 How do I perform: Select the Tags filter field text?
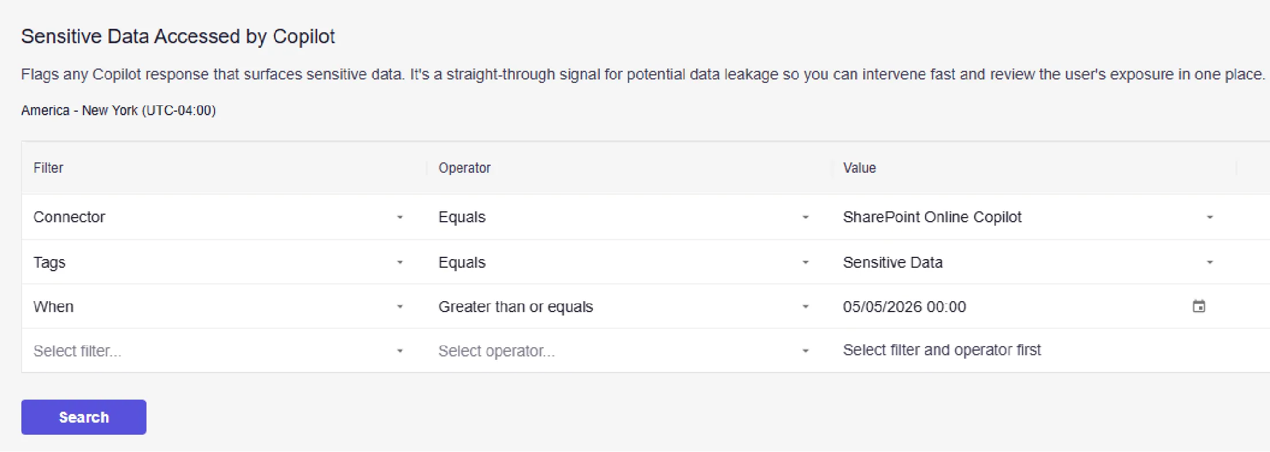point(50,262)
